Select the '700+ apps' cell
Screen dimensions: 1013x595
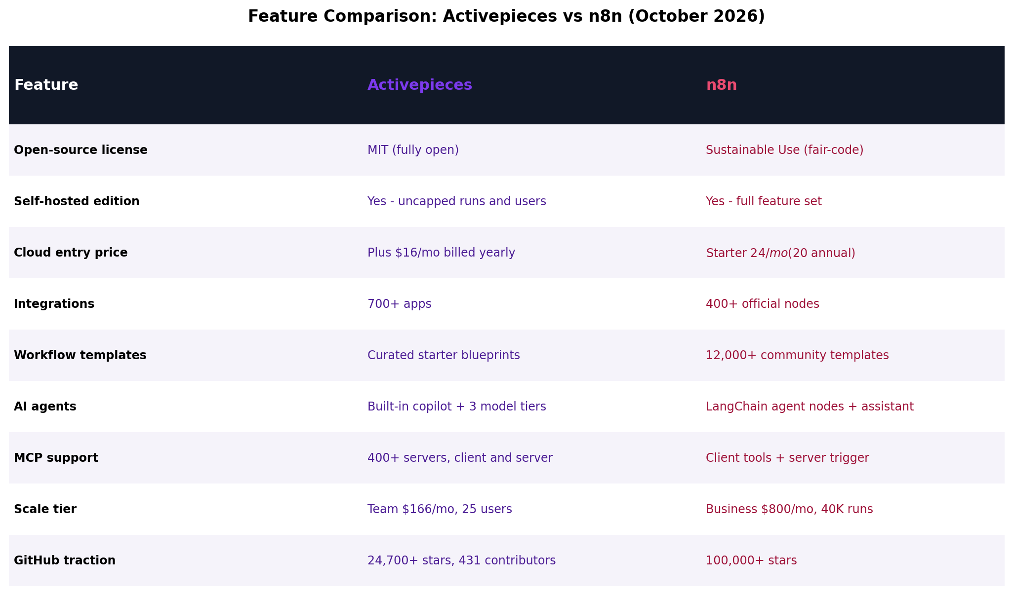(x=399, y=304)
